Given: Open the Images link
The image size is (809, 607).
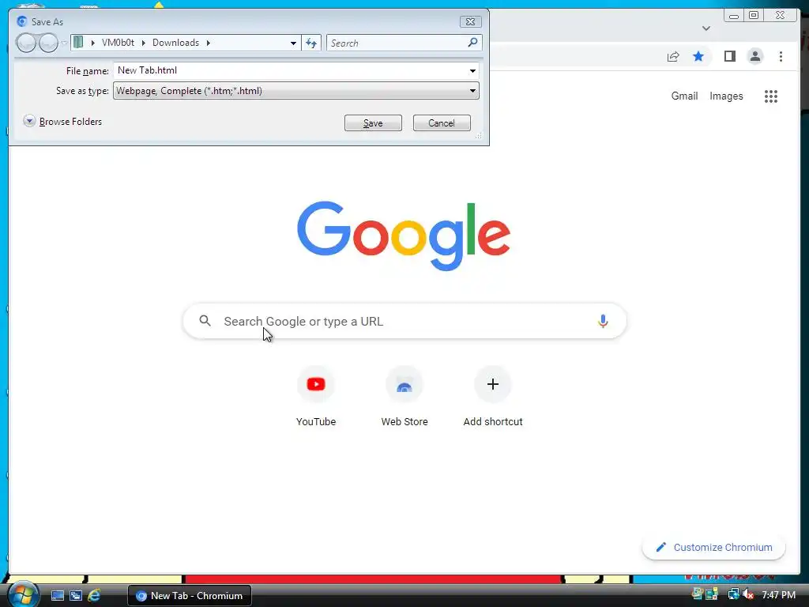Looking at the screenshot, I should pos(726,96).
